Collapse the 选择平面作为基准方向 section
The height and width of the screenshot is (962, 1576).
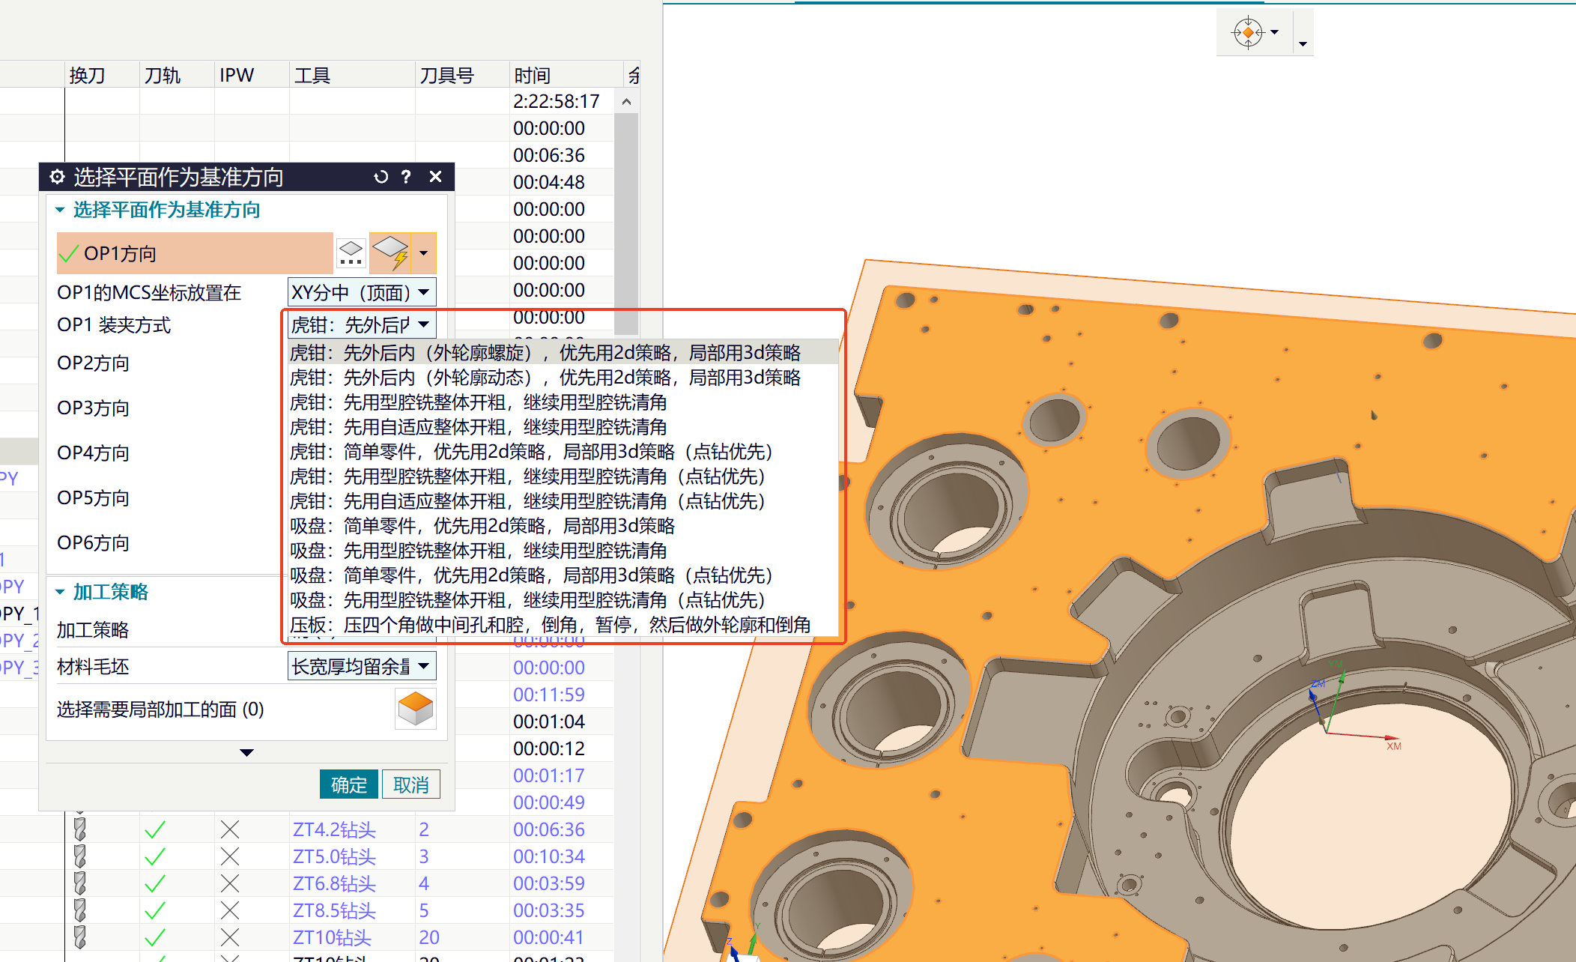[x=60, y=210]
